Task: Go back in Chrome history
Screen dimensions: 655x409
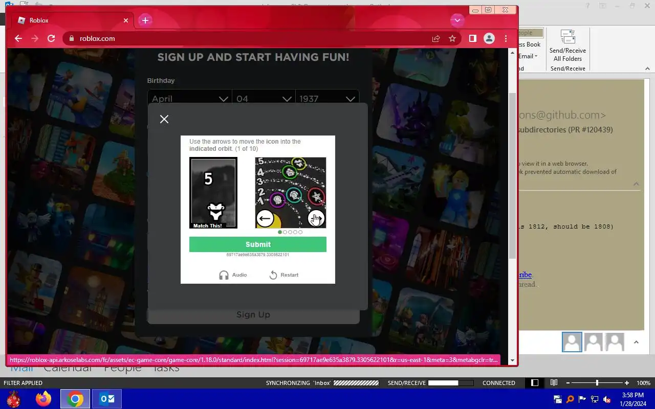Action: tap(18, 38)
